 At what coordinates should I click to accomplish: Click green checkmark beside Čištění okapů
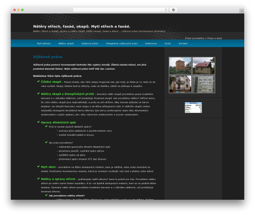click(x=38, y=81)
